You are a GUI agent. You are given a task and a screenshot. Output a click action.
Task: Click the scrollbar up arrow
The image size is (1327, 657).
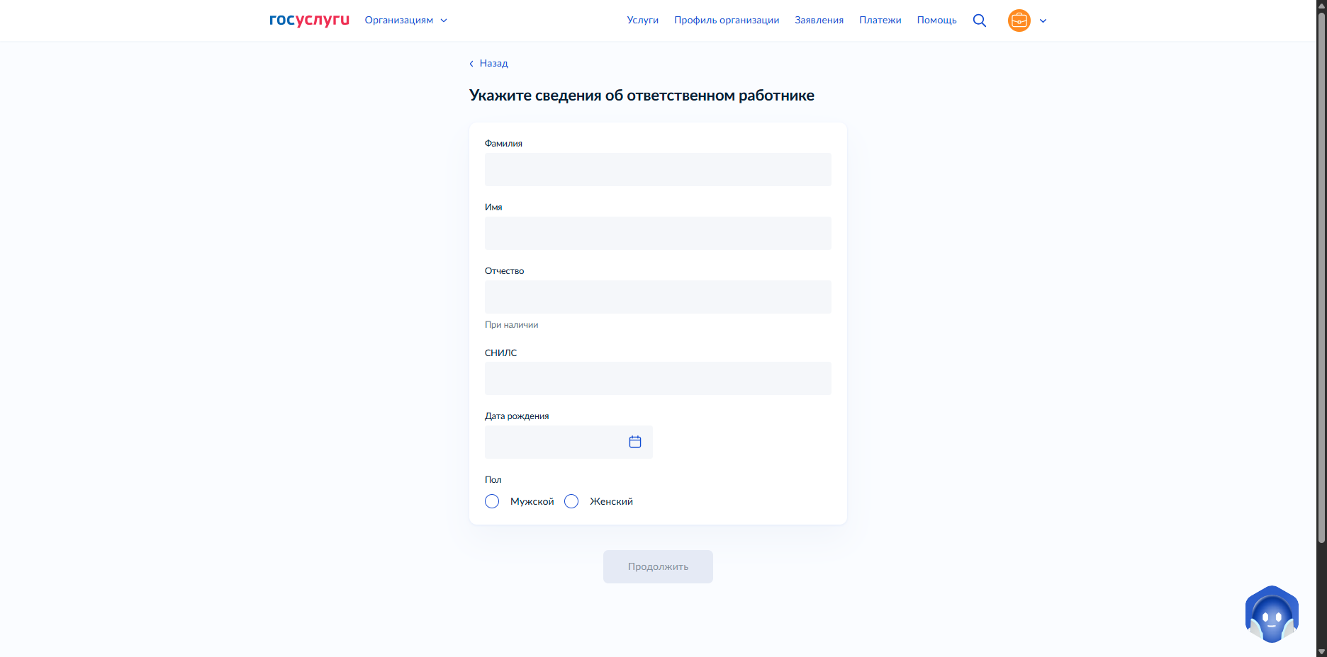(1321, 5)
